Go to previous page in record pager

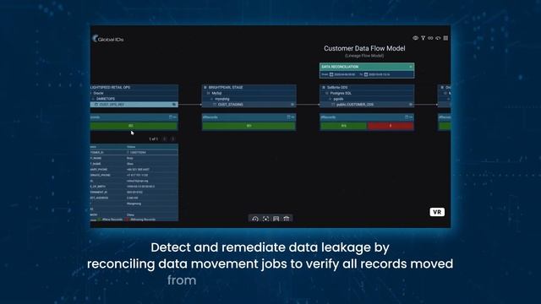[165, 138]
